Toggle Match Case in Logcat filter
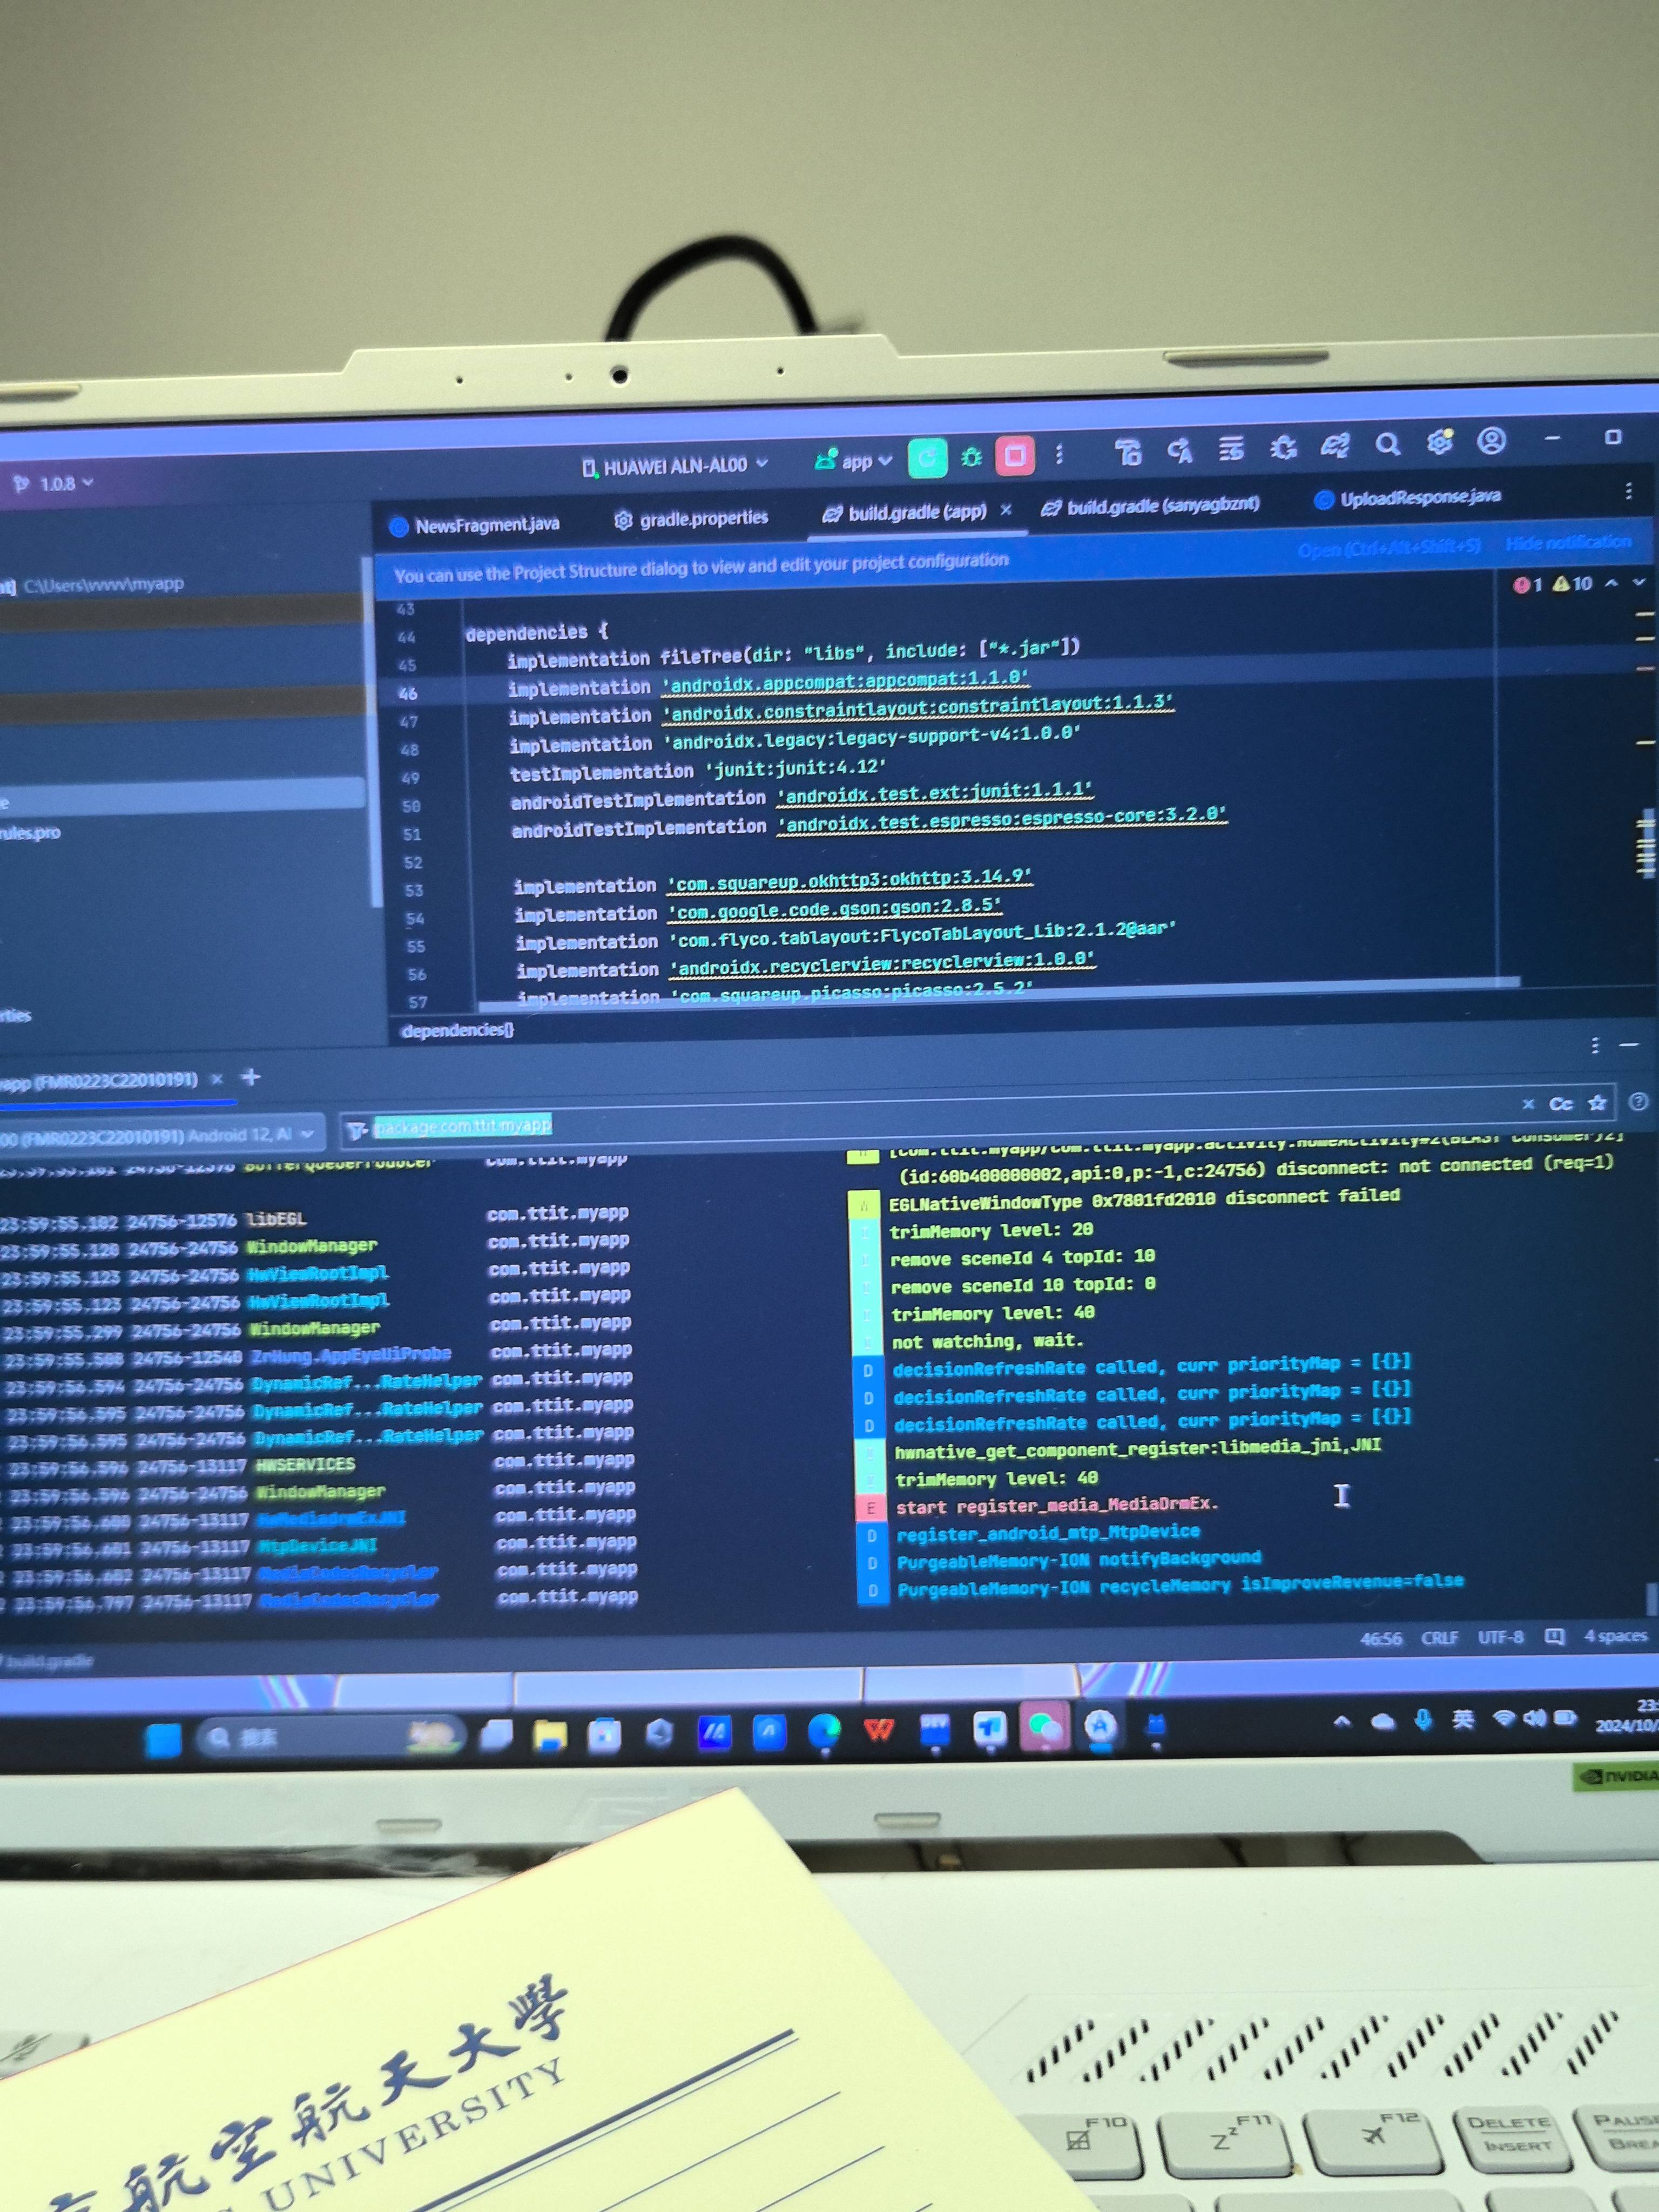The image size is (1659, 2212). pyautogui.click(x=1560, y=1103)
